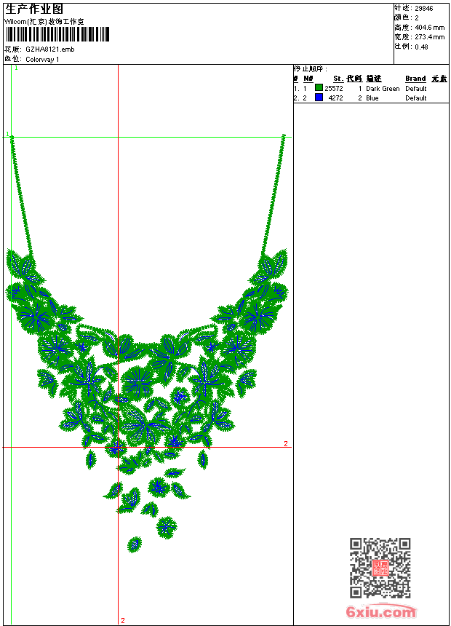Click the red crosshair intersection point
Image resolution: width=451 pixels, height=626 pixels.
pos(118,447)
